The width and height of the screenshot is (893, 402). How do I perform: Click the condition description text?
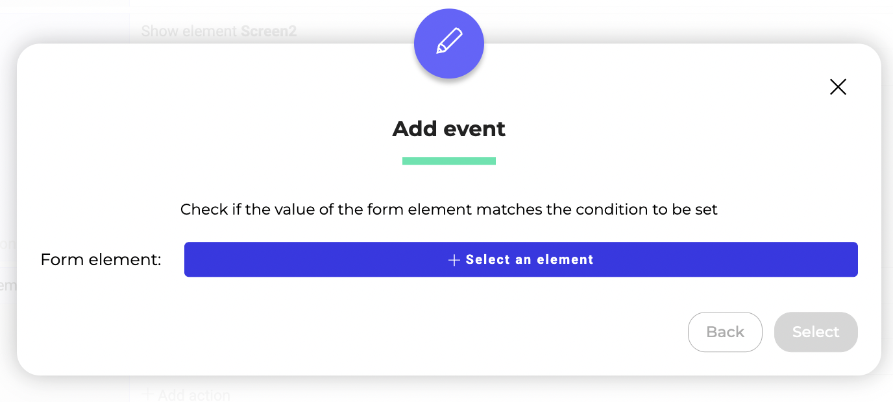(x=449, y=209)
